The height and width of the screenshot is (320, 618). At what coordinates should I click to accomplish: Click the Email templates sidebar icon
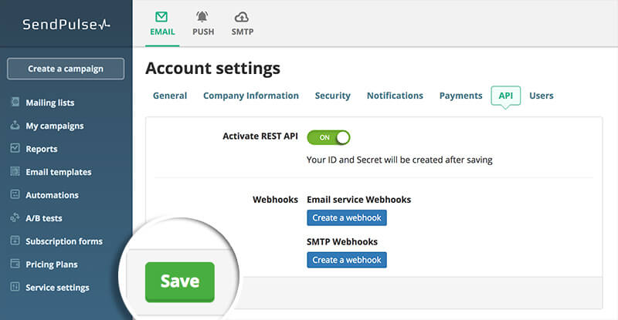point(15,171)
